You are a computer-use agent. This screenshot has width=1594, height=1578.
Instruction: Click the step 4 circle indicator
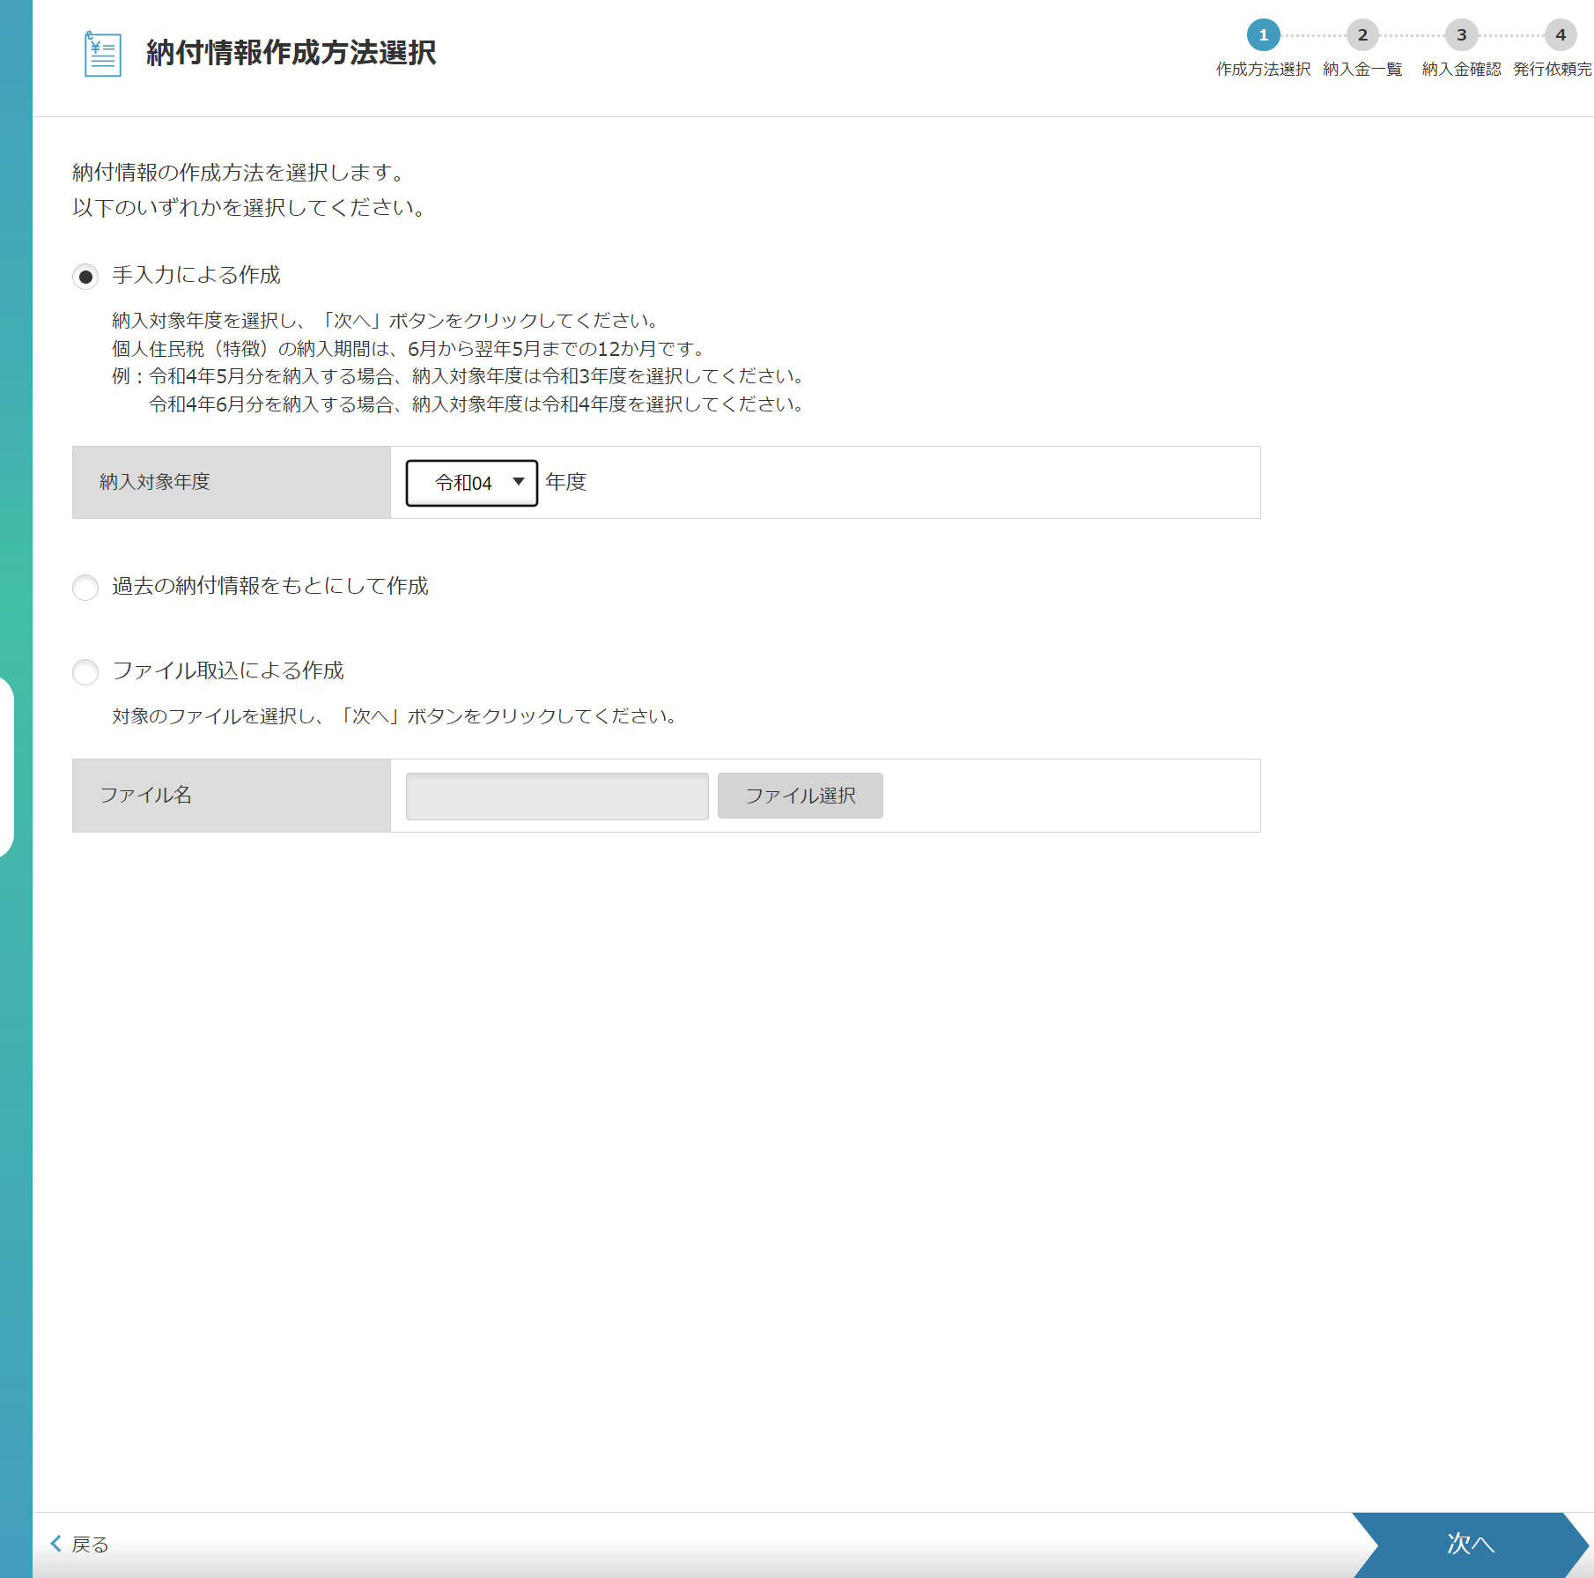[1560, 35]
